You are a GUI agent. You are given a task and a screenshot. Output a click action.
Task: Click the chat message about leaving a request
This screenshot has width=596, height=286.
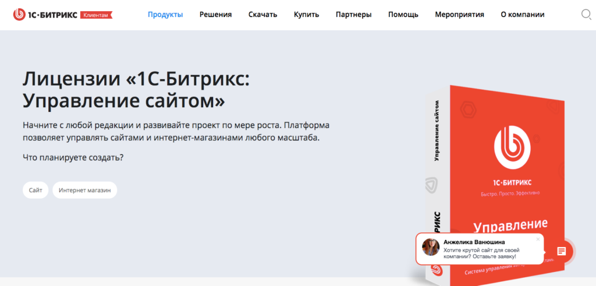480,253
